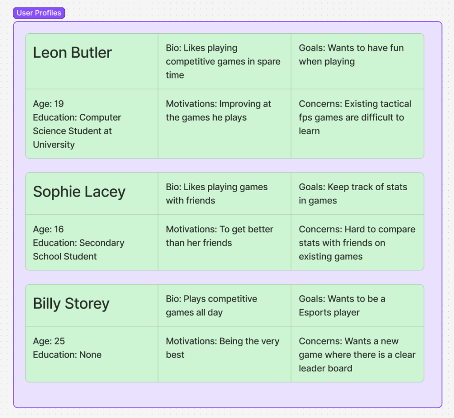Select the 'Wants to have fun' Goals cell
Screen dimensions: 454x418
click(357, 61)
